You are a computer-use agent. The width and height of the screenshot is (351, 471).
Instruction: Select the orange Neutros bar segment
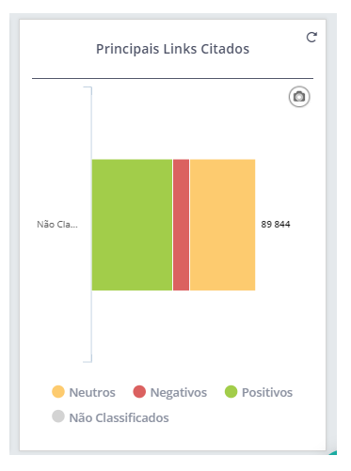223,225
